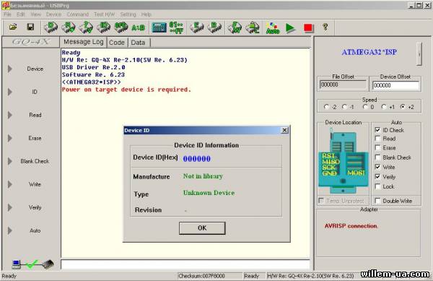The image size is (433, 281).
Task: Click the A=B compare toolbar icon
Action: [x=138, y=27]
